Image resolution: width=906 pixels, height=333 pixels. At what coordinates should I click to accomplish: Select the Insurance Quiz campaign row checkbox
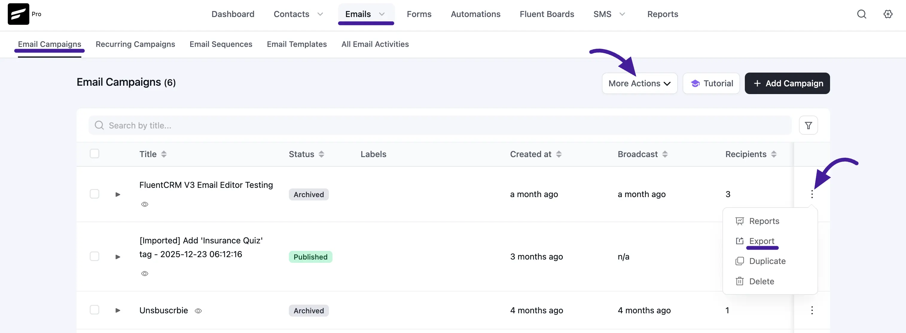(94, 256)
